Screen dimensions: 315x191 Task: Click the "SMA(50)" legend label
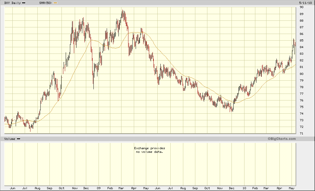46,3
